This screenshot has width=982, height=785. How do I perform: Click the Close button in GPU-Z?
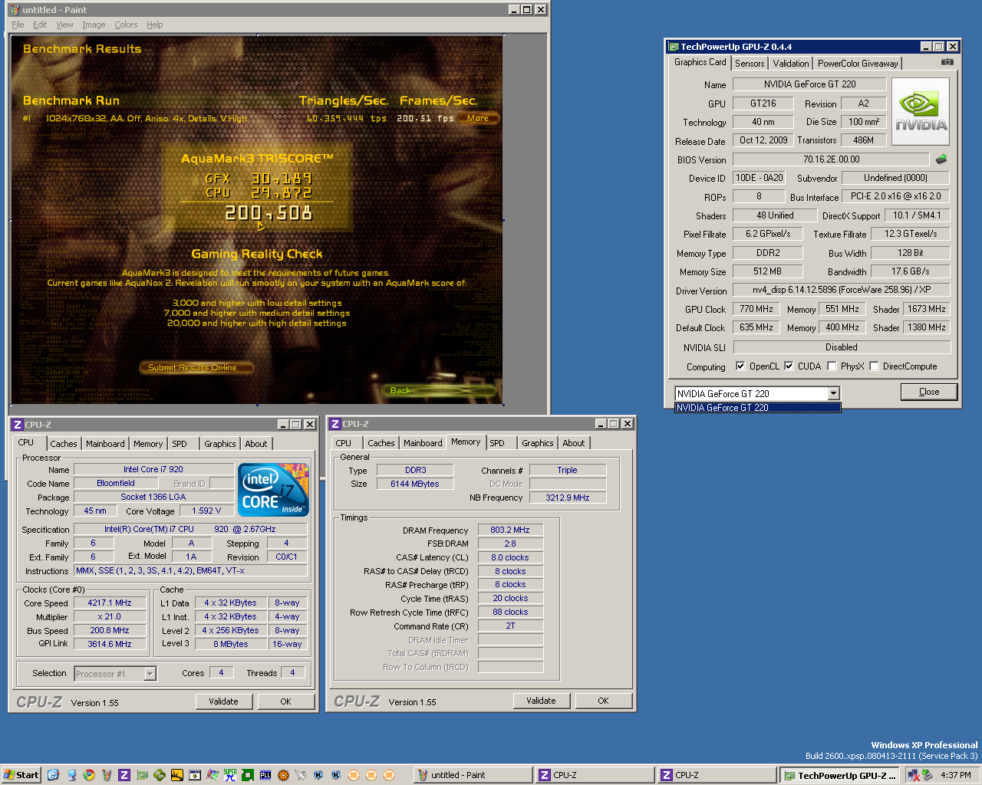click(929, 392)
